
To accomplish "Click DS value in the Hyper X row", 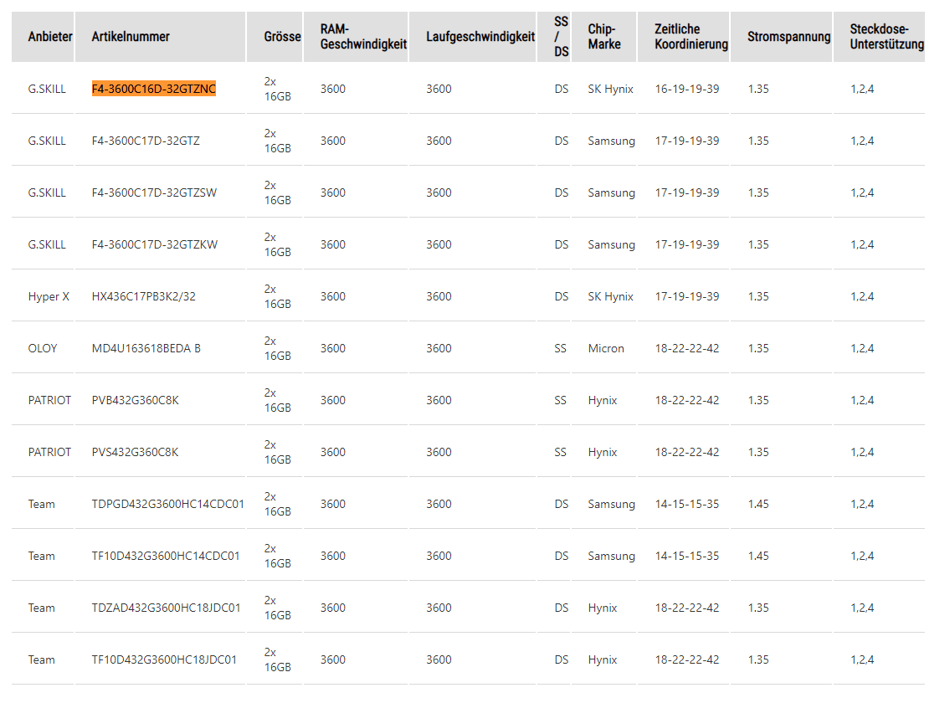I will click(562, 297).
